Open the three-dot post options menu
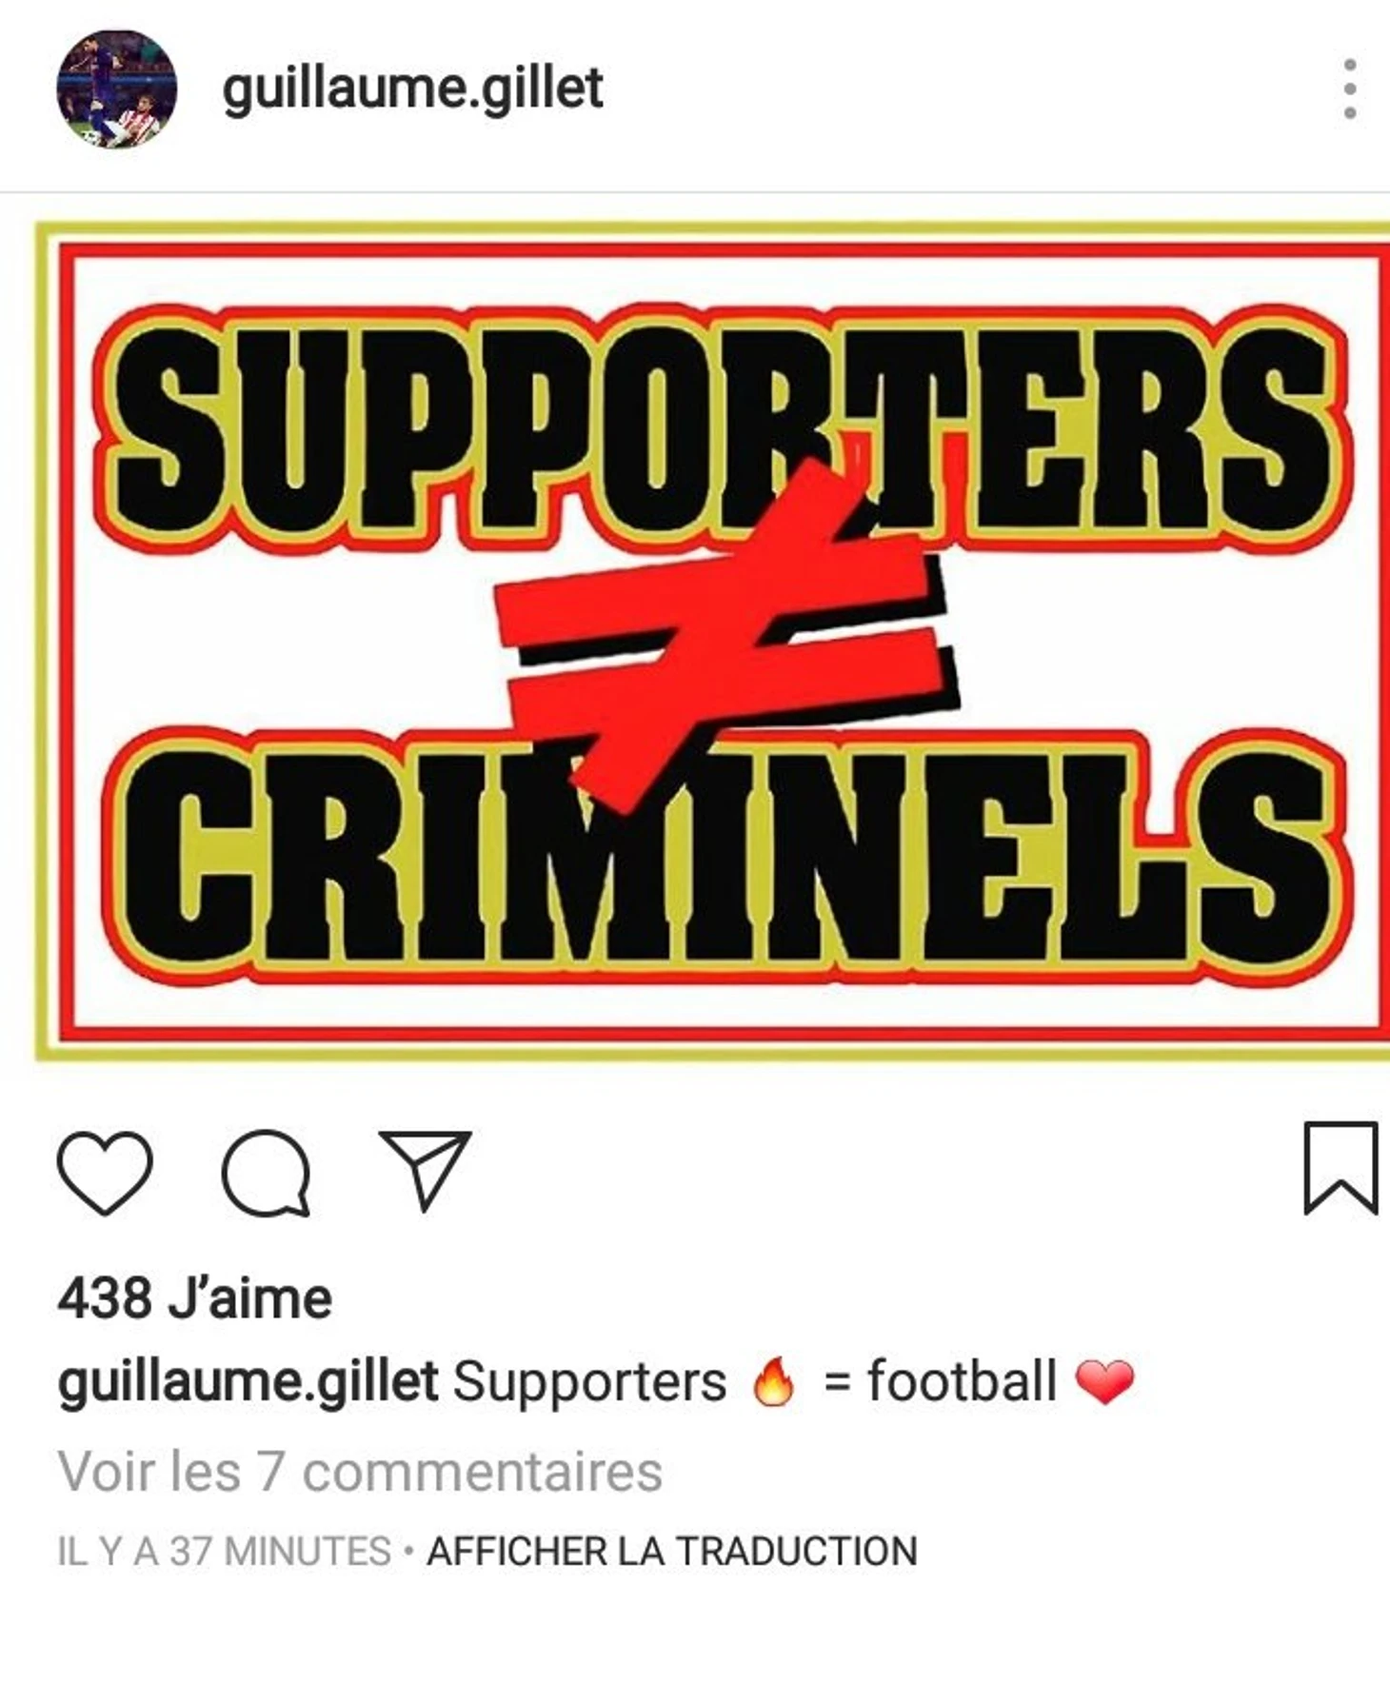Image resolution: width=1390 pixels, height=1703 pixels. 1349,89
